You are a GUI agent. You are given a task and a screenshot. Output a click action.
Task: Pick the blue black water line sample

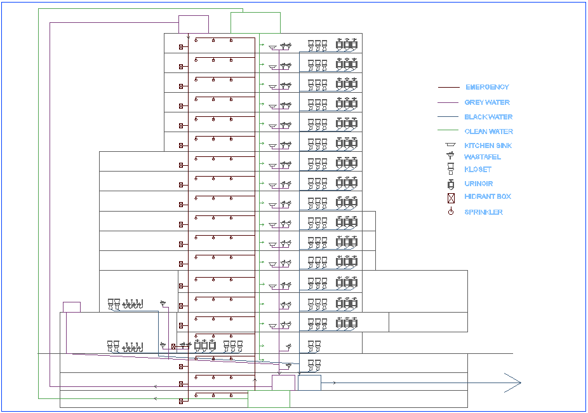[448, 117]
